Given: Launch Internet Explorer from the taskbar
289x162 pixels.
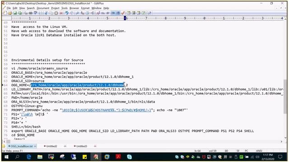Looking at the screenshot, I should click(x=29, y=157).
